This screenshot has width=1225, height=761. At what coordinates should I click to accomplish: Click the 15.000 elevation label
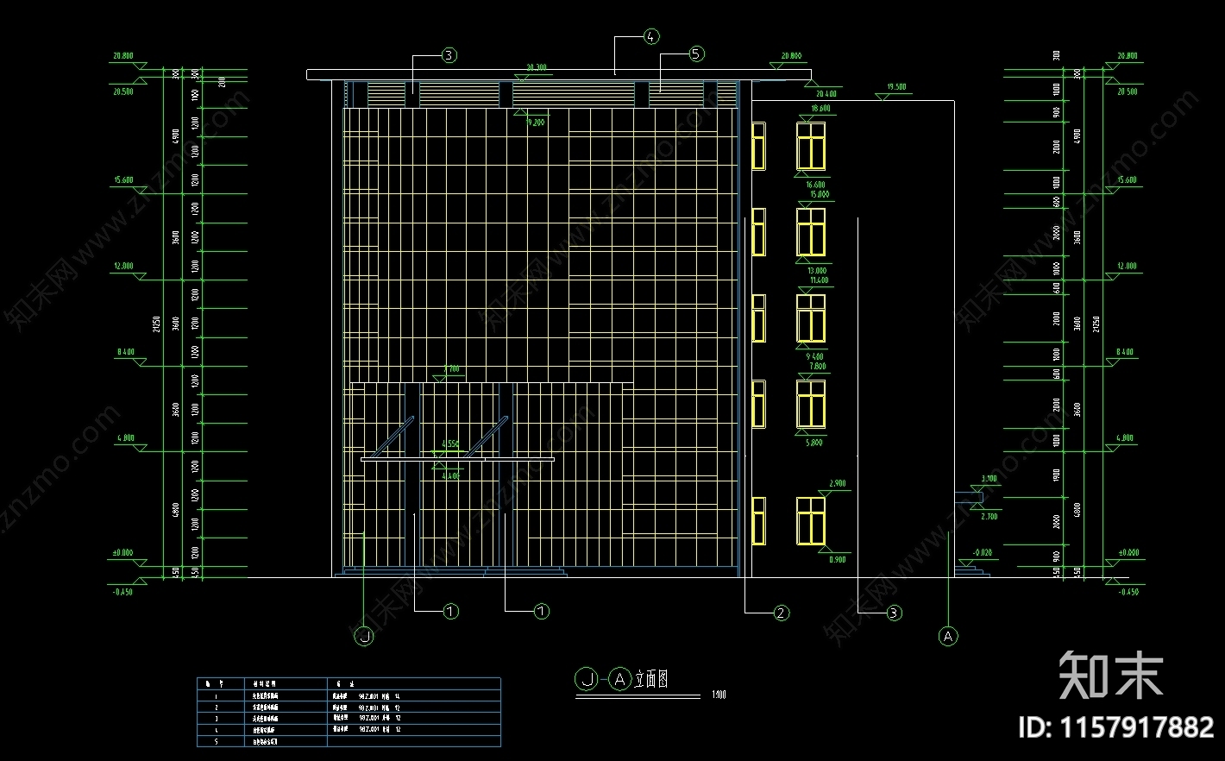pos(819,194)
